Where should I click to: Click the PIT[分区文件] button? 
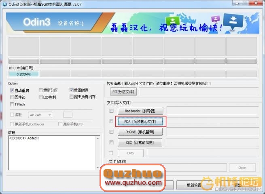click(x=123, y=92)
